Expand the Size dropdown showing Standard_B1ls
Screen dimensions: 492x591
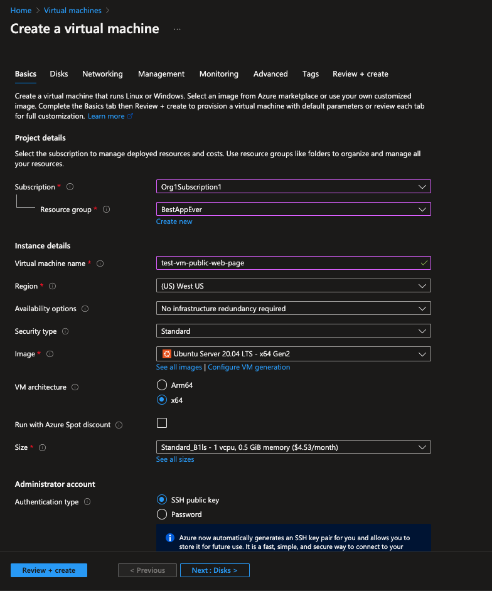tap(293, 447)
